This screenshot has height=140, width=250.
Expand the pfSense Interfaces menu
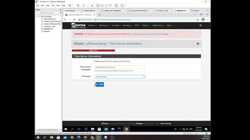tap(104, 25)
